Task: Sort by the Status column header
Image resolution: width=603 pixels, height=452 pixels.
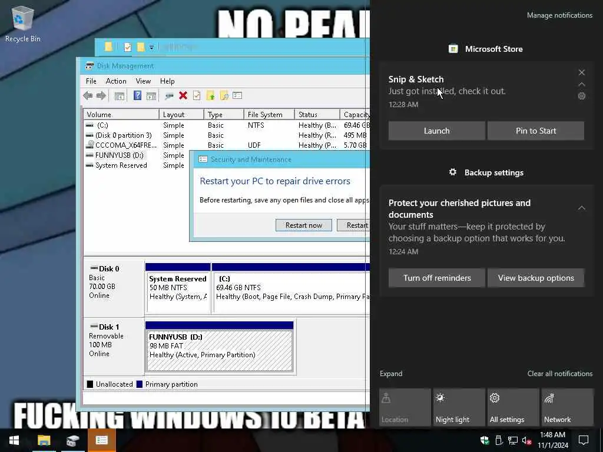Action: click(x=317, y=115)
